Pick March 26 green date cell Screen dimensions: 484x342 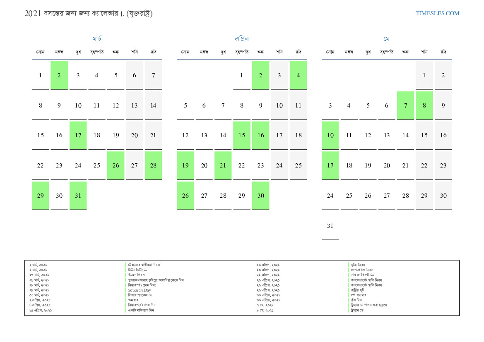tap(116, 165)
